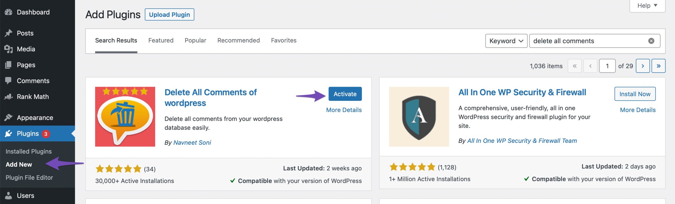The image size is (675, 204).
Task: Visit All In One WP Security & Firewall Team link
Action: click(522, 141)
